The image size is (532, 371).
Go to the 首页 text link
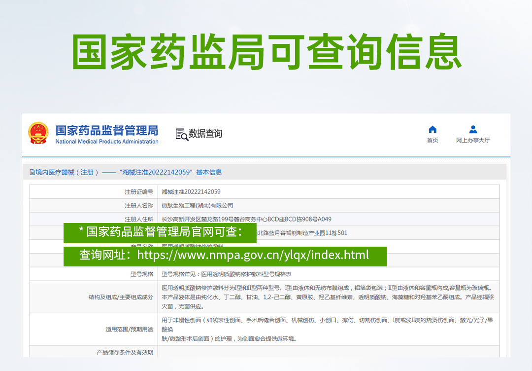pyautogui.click(x=432, y=141)
